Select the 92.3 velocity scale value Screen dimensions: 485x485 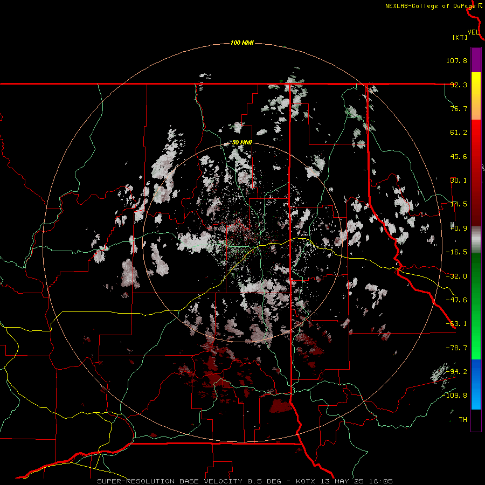tap(459, 85)
